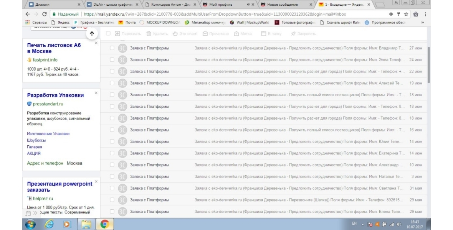
Task: Click the scroll-to-top arrow button
Action: (x=92, y=34)
